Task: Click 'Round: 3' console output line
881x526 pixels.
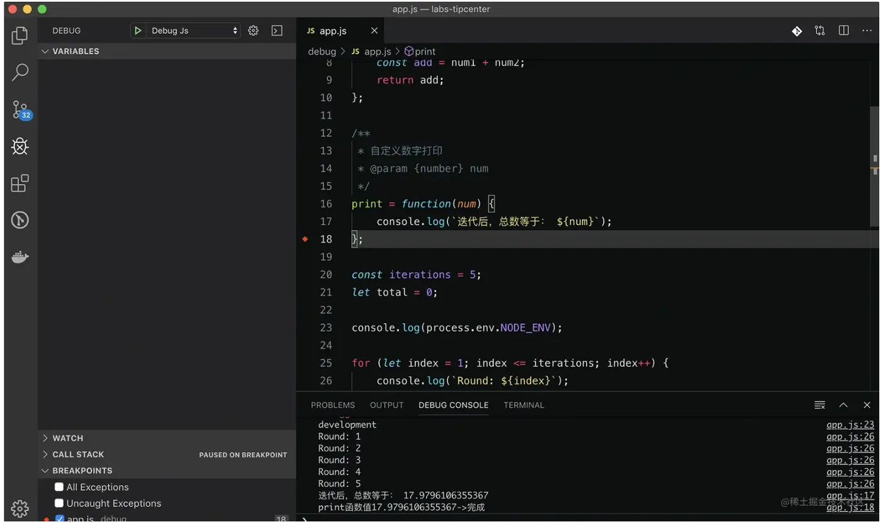Action: tap(339, 460)
